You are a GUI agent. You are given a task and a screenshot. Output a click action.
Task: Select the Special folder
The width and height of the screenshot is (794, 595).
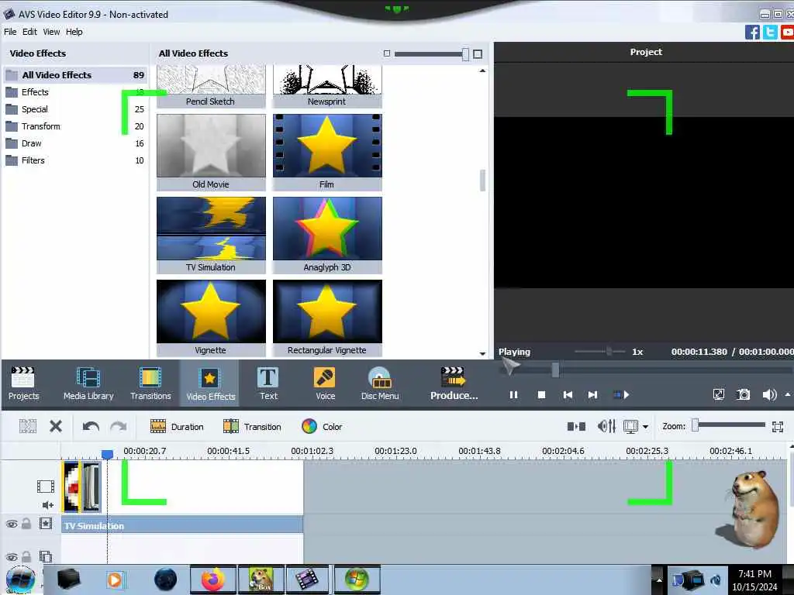75,109
